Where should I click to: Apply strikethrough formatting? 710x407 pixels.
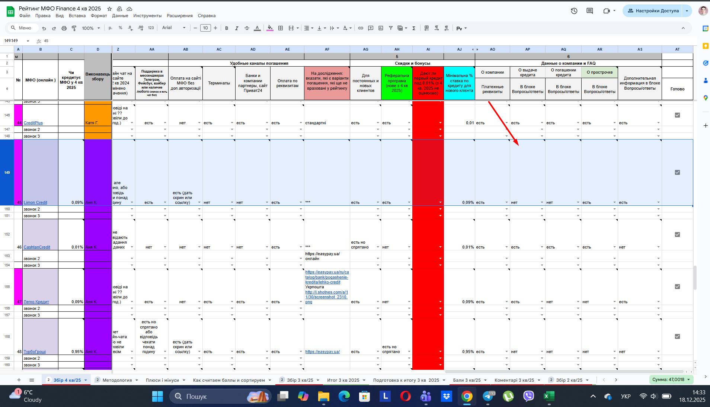point(247,28)
